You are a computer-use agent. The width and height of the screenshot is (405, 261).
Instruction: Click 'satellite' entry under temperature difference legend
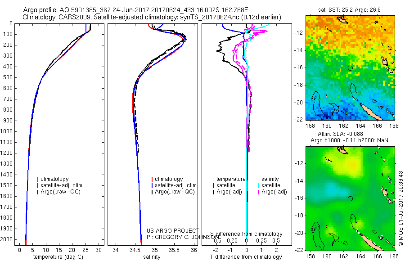226,185
